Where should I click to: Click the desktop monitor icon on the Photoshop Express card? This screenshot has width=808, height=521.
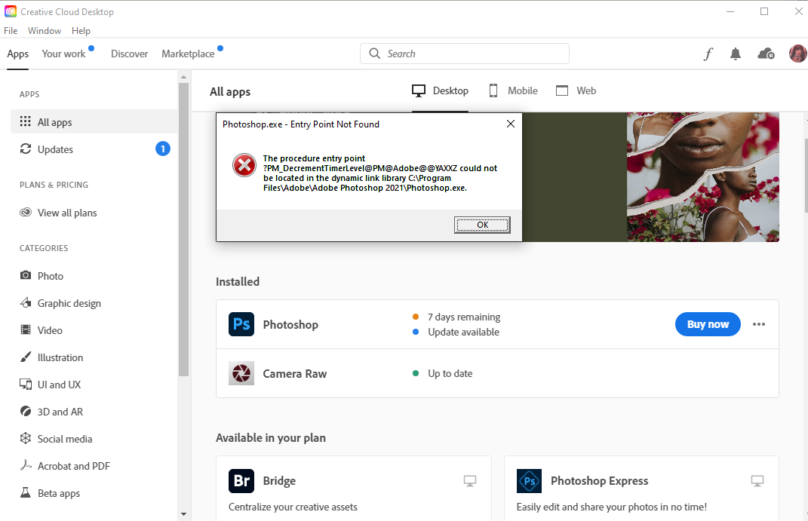pos(757,481)
